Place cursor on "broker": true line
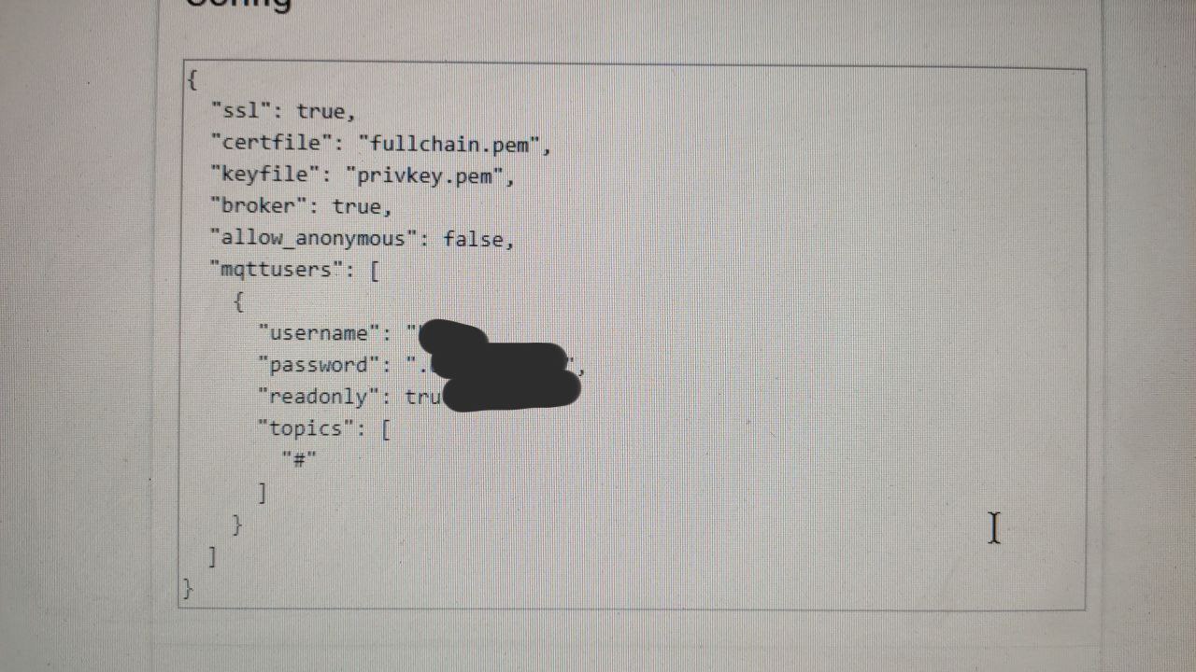Screen dimensions: 1196x672 pos(301,206)
